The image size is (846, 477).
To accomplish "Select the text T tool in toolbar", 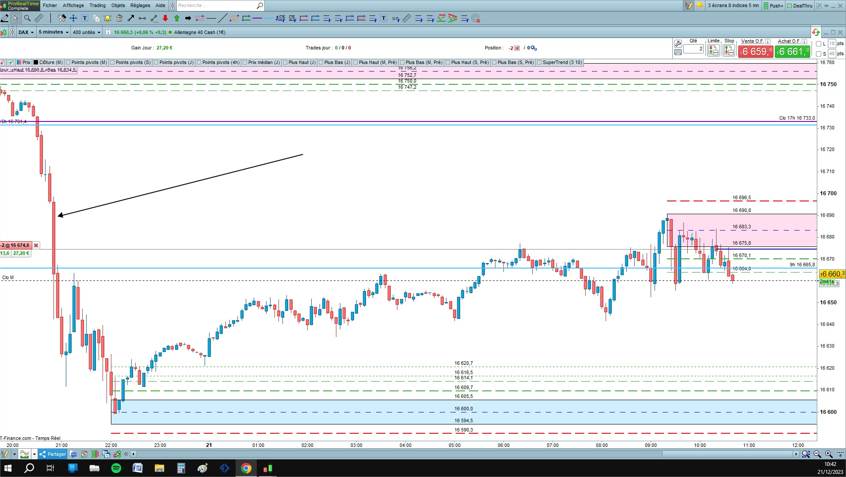I will pos(85,18).
